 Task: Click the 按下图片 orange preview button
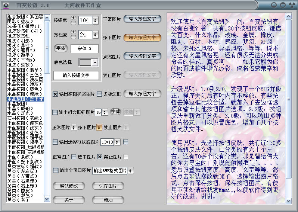pos(142,38)
